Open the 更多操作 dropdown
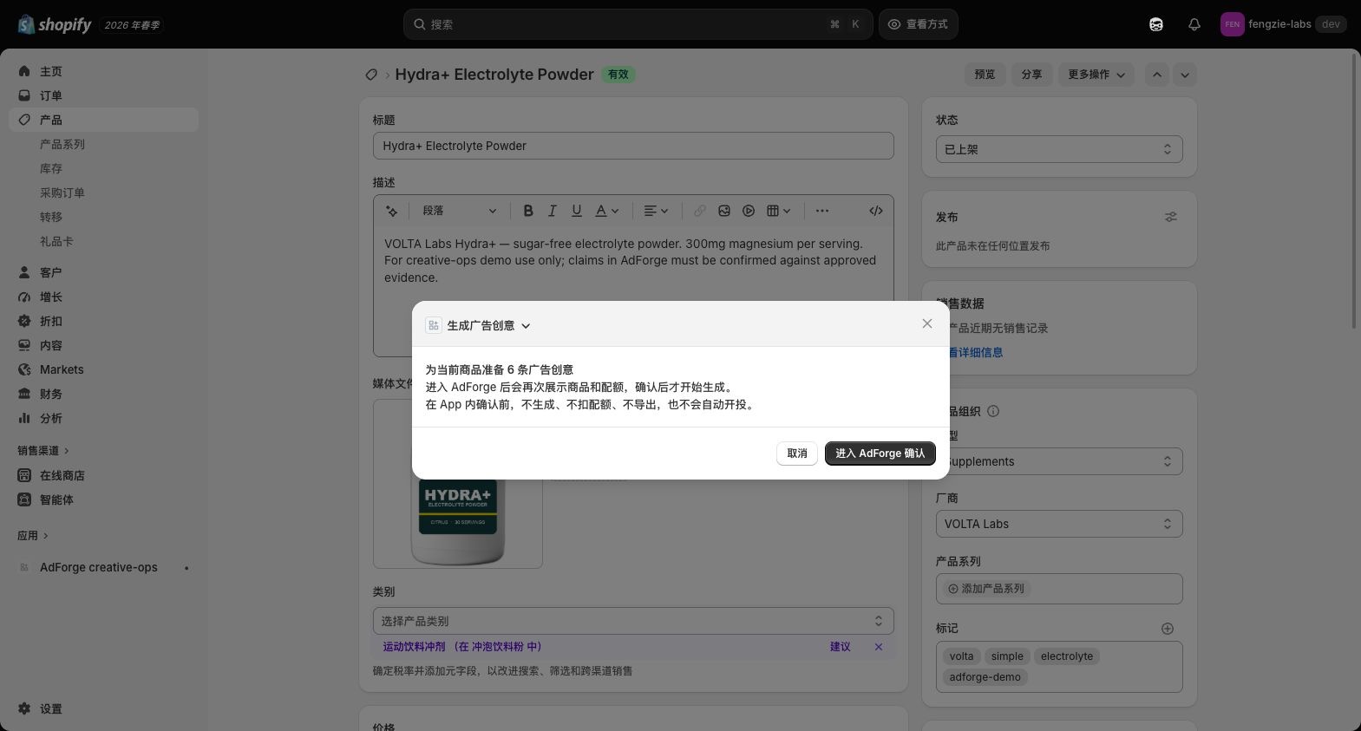Viewport: 1361px width, 731px height. [x=1096, y=75]
